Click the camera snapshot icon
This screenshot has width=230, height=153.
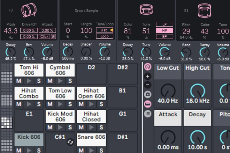click(148, 94)
